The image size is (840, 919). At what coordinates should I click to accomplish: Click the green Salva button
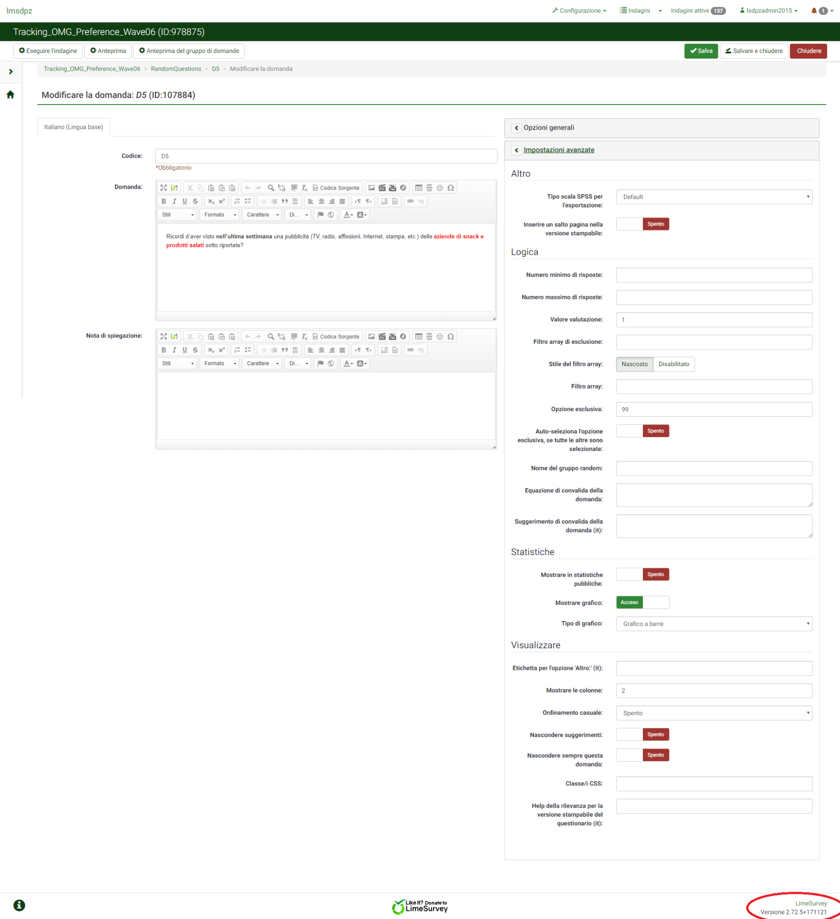coord(701,51)
